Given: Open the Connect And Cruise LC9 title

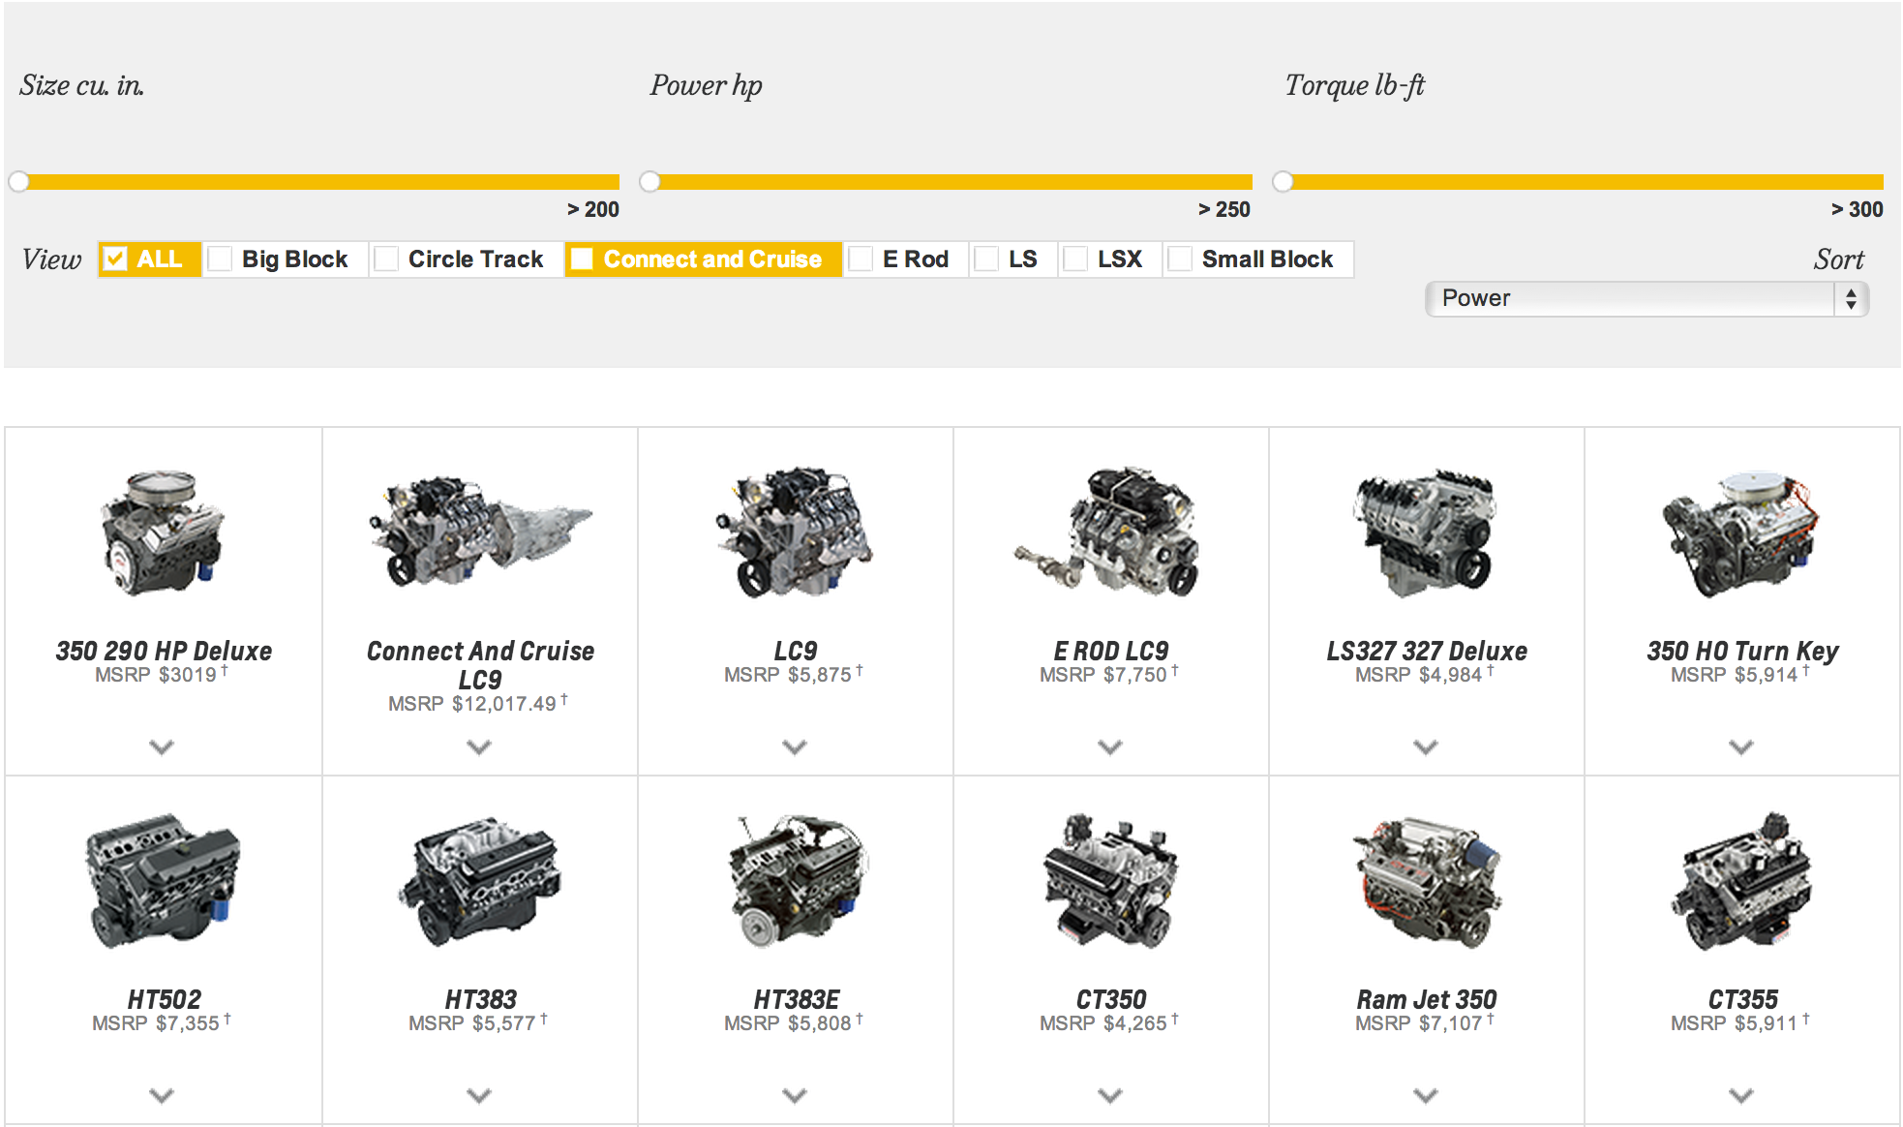Looking at the screenshot, I should tap(480, 665).
